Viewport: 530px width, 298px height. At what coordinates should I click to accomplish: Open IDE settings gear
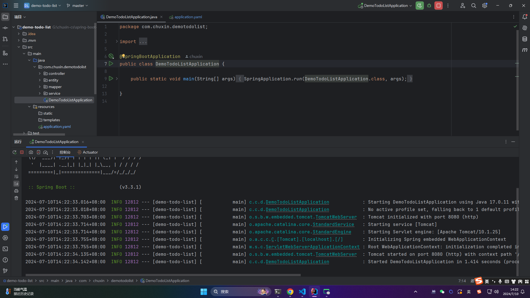pos(485,6)
